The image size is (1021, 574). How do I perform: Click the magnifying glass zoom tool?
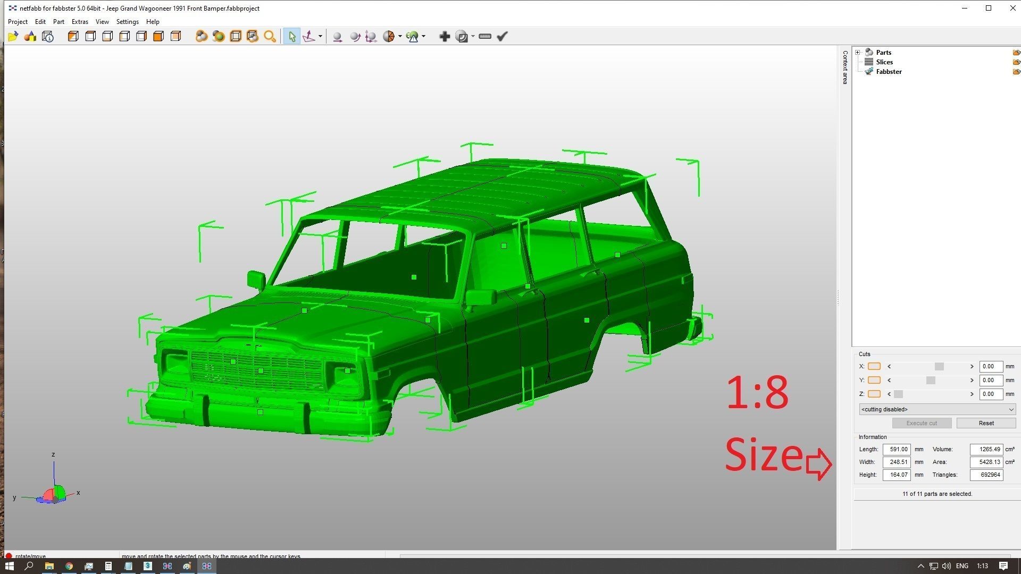point(270,36)
